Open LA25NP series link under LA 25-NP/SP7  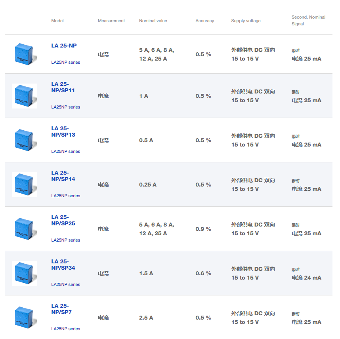(65, 329)
